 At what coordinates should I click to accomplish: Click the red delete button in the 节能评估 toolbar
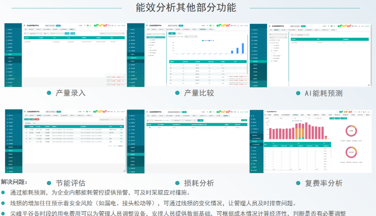pyautogui.click(x=37, y=119)
